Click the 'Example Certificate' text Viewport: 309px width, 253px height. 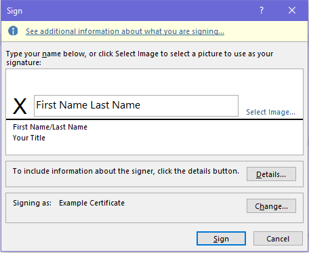tap(91, 203)
